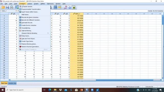Show hidden system tray icons
Image resolution: width=164 pixels, height=92 pixels.
coord(141,90)
